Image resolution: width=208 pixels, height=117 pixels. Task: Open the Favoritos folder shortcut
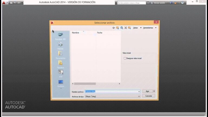tap(60, 63)
